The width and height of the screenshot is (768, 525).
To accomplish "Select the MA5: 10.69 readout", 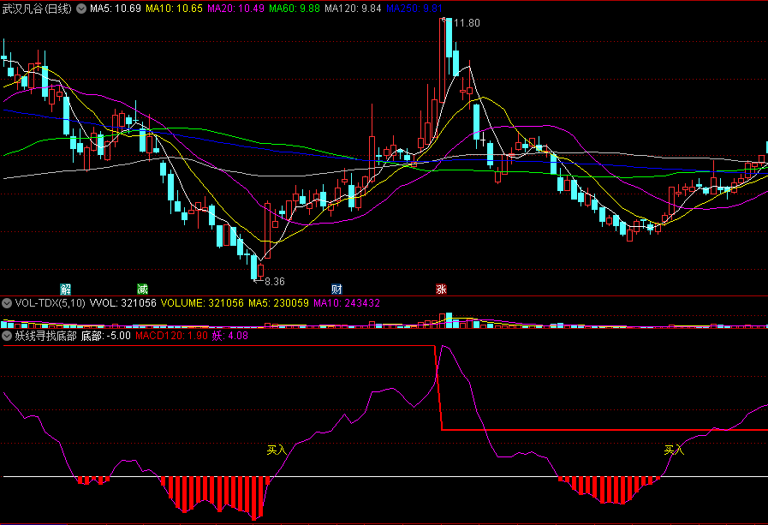I will click(115, 9).
